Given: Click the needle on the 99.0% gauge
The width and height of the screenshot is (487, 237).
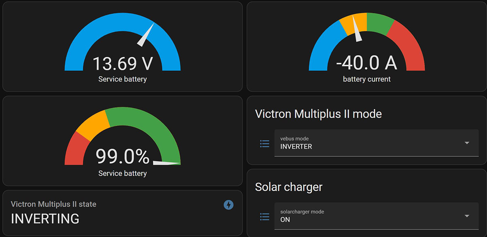Looking at the screenshot, I should 166,163.
